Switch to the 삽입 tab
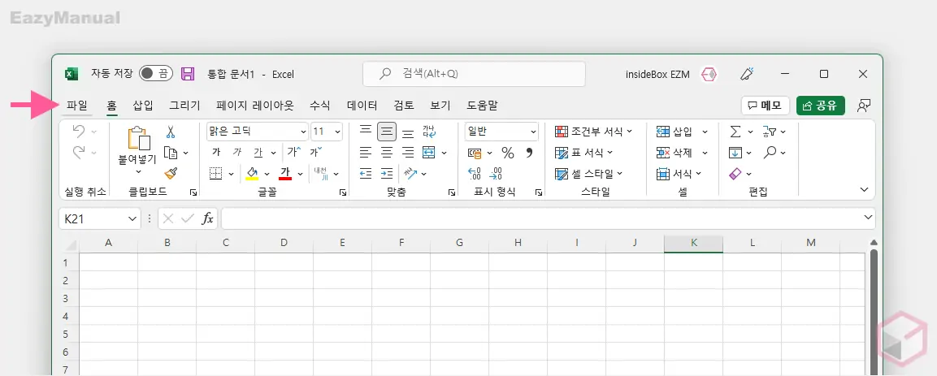 click(143, 106)
